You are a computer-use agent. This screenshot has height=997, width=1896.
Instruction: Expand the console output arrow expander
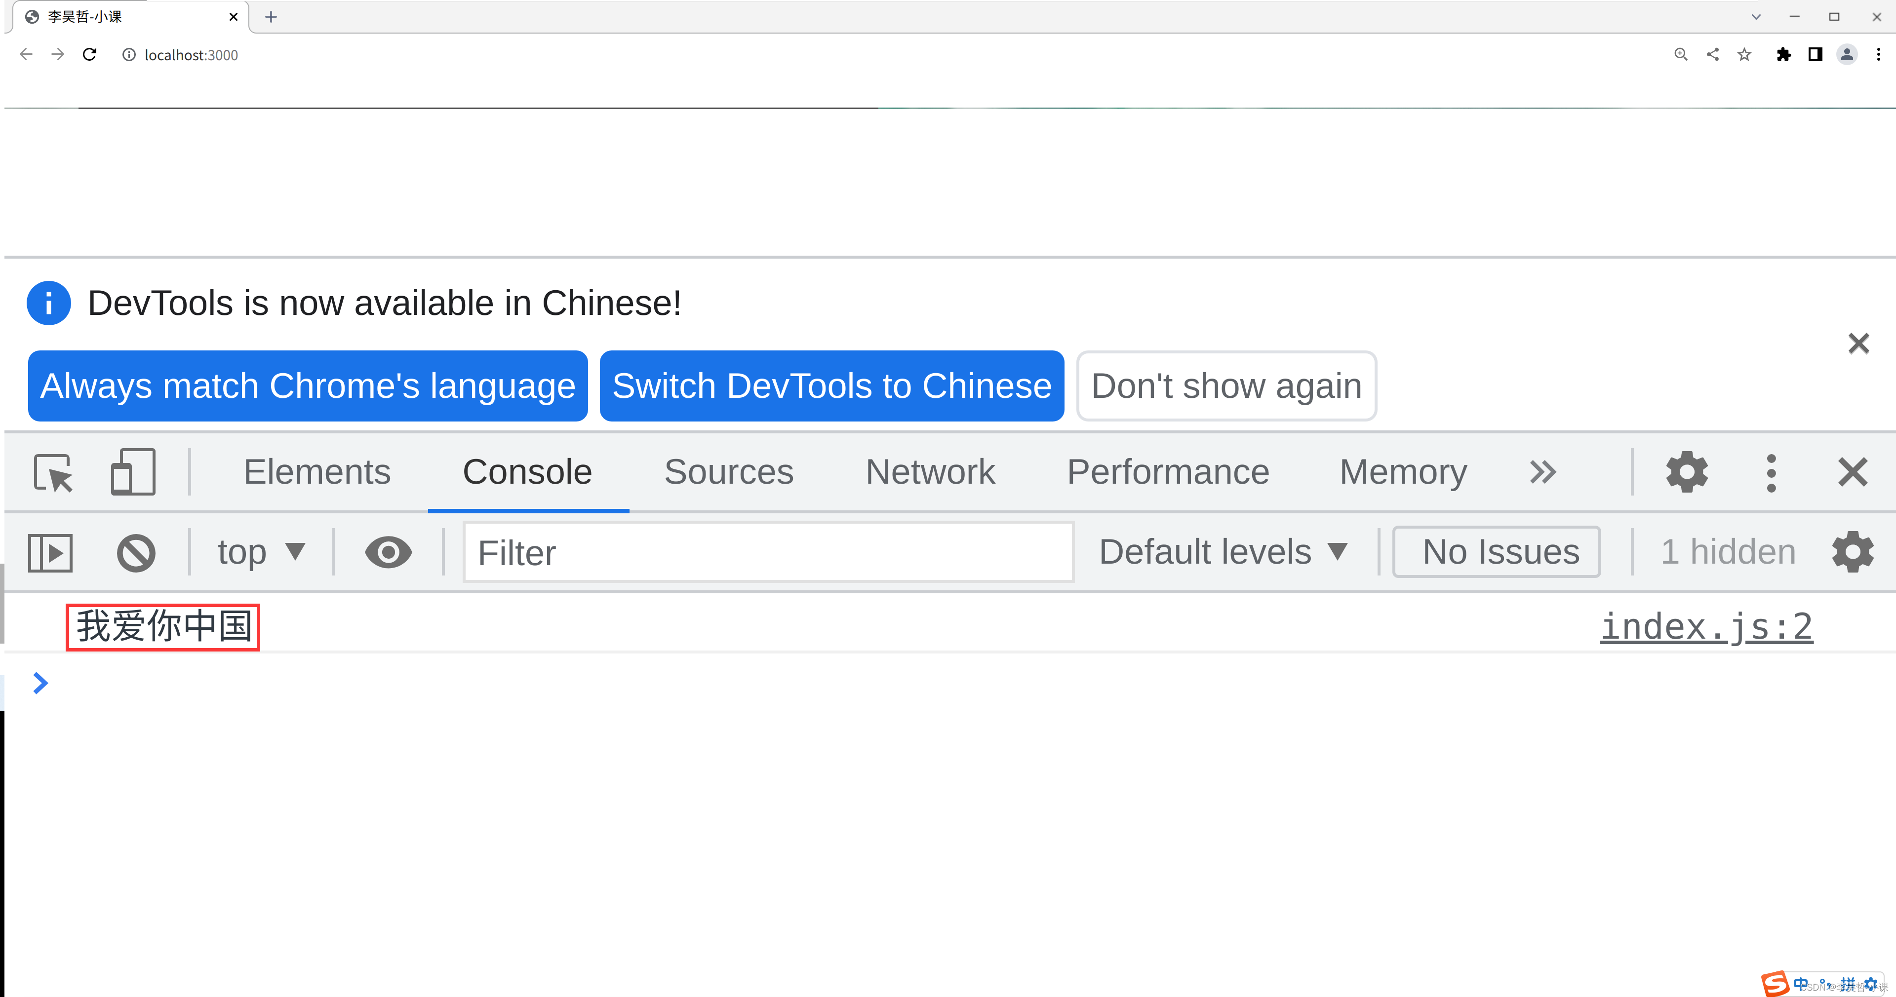pyautogui.click(x=41, y=682)
